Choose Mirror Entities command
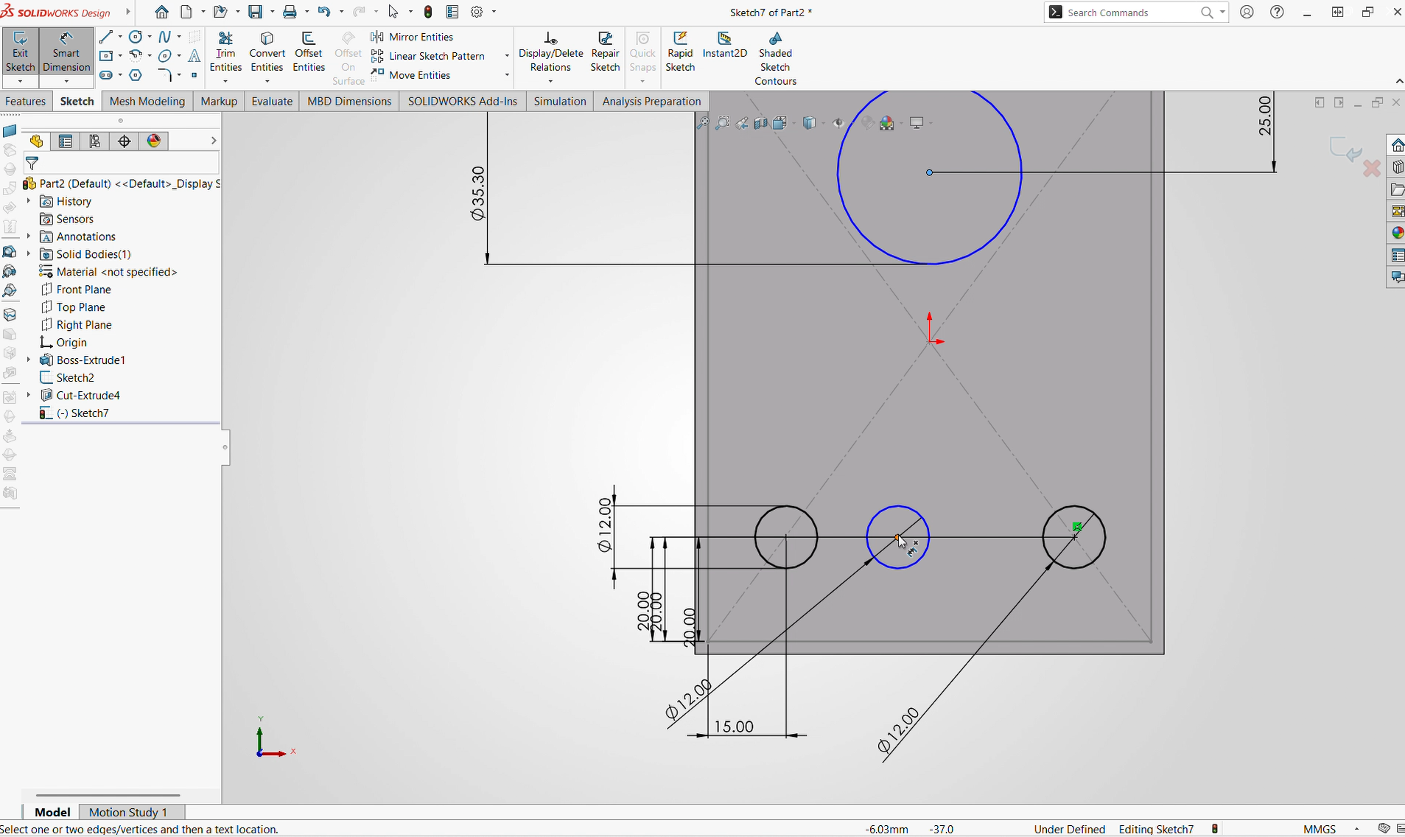 [412, 37]
